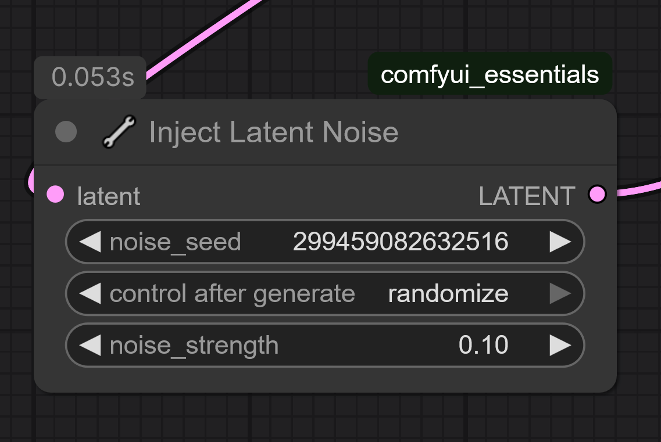This screenshot has height=442, width=661.
Task: Click the noise_strength label text
Action: click(x=194, y=346)
